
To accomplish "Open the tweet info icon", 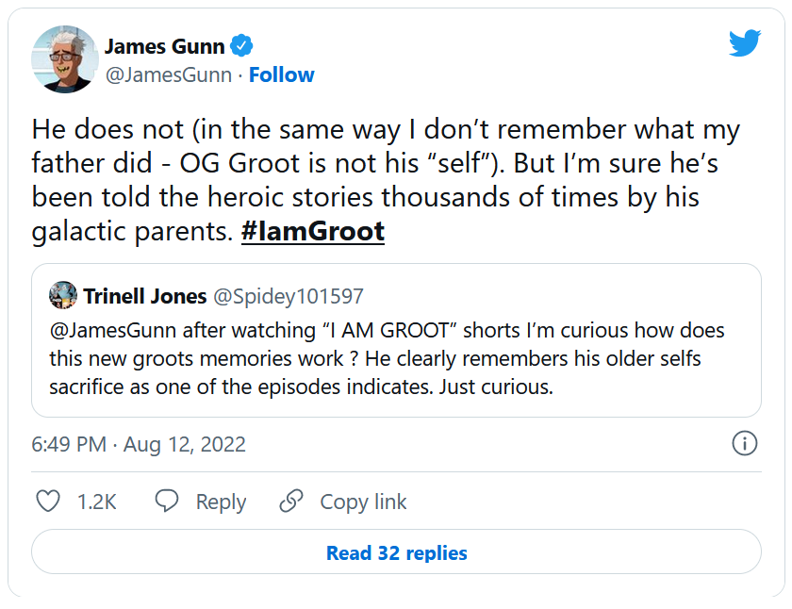I will pyautogui.click(x=745, y=444).
